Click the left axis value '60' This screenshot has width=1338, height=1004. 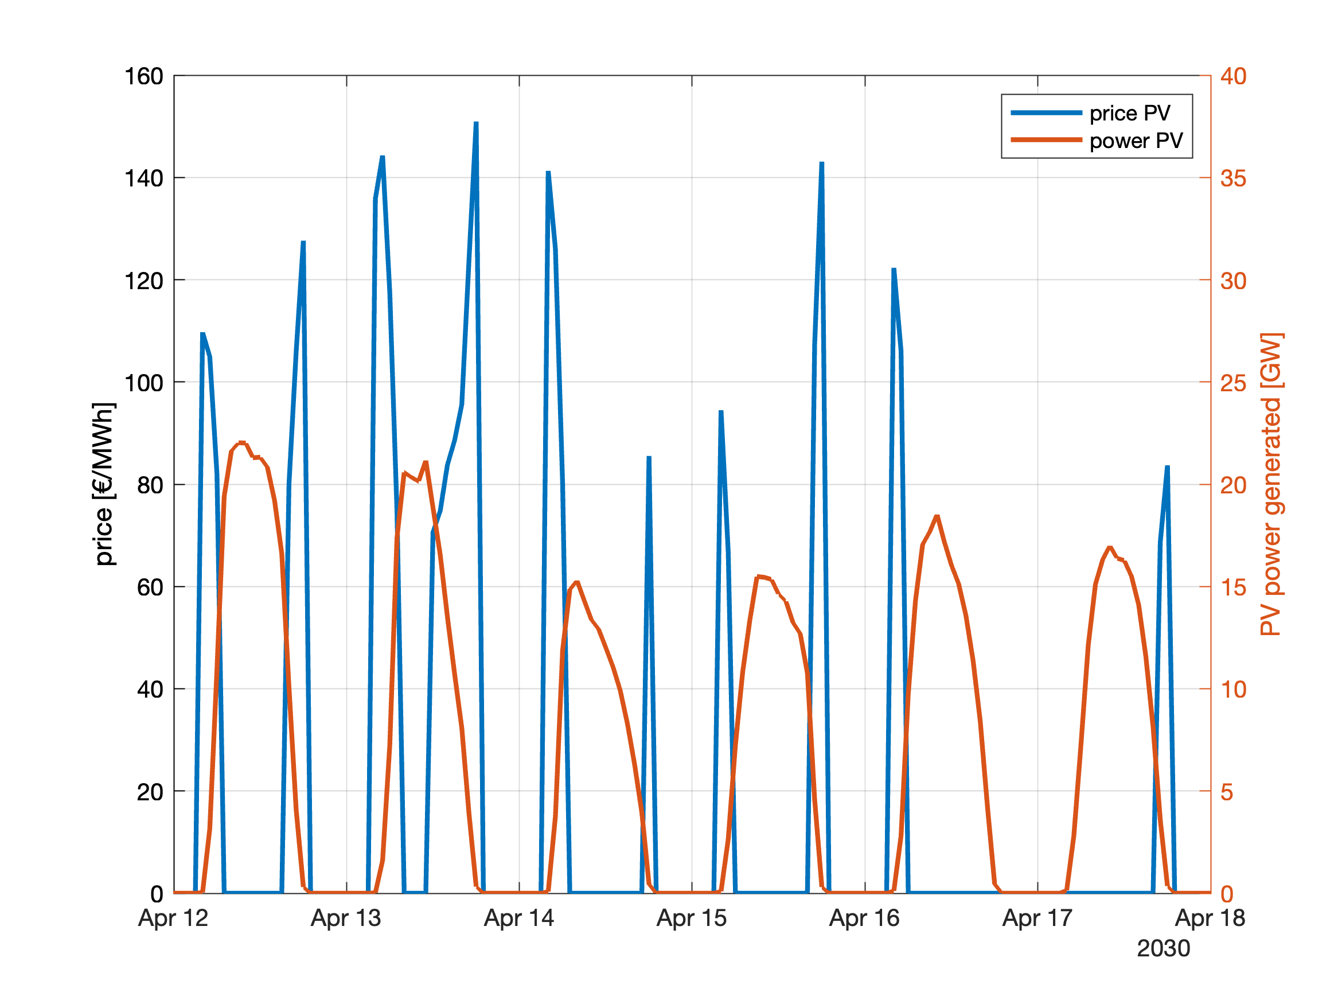pyautogui.click(x=150, y=587)
